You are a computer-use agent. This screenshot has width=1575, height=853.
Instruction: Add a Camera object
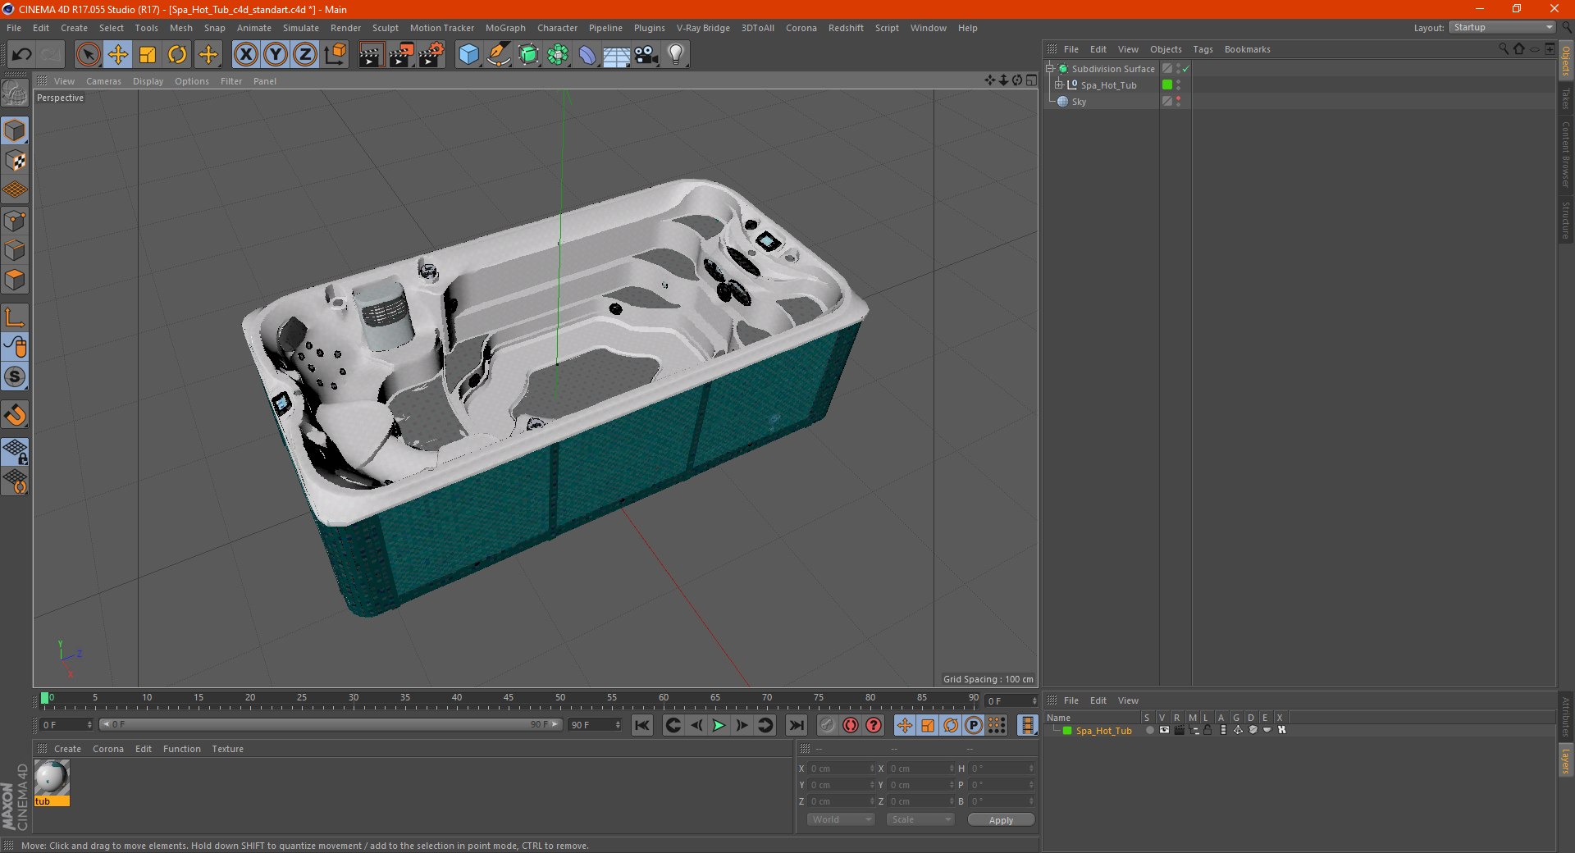pos(646,55)
